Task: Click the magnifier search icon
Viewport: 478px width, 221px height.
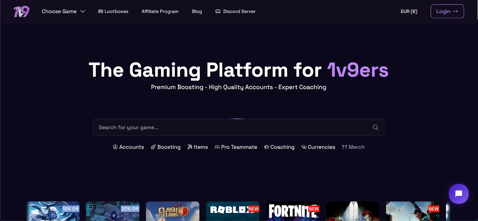Action: [376, 127]
